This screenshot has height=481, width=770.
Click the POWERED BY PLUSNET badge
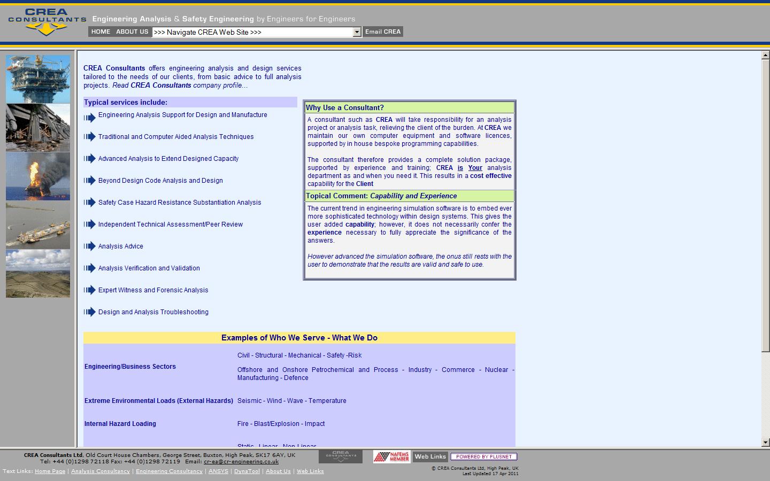click(x=484, y=456)
